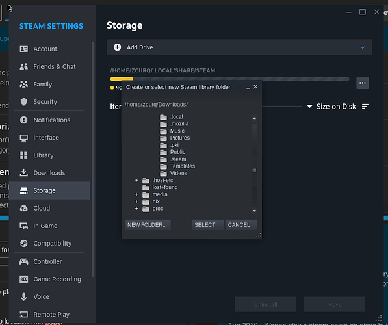The image size is (388, 325).
Task: Close the library folder dialog
Action: click(x=255, y=86)
